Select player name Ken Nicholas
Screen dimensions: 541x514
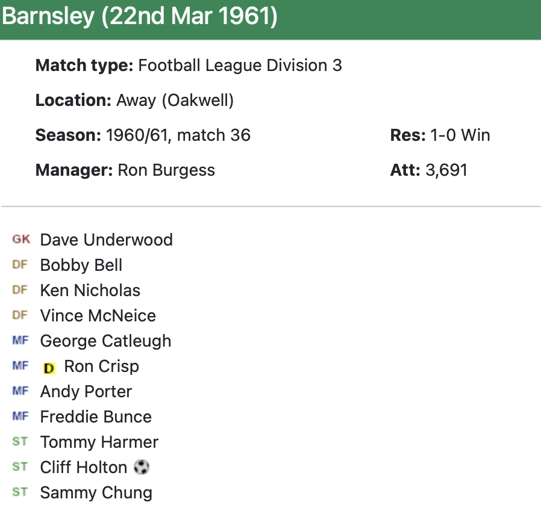[x=90, y=290]
